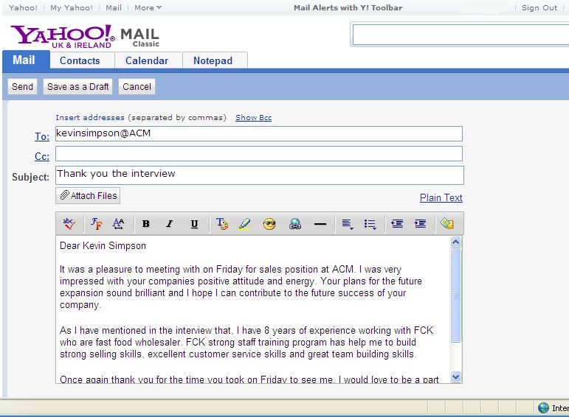Screen dimensions: 569x417
Task: Click the To address field
Action: [x=259, y=133]
